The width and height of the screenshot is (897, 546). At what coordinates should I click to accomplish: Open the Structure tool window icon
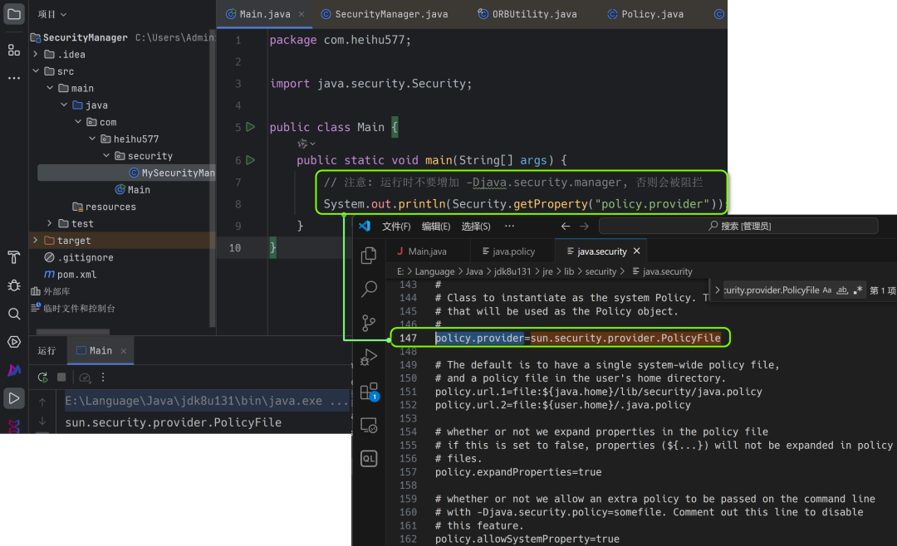point(14,51)
